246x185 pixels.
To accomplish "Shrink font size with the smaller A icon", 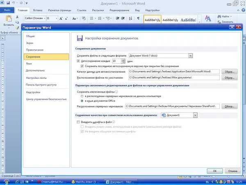I will 66,18.
